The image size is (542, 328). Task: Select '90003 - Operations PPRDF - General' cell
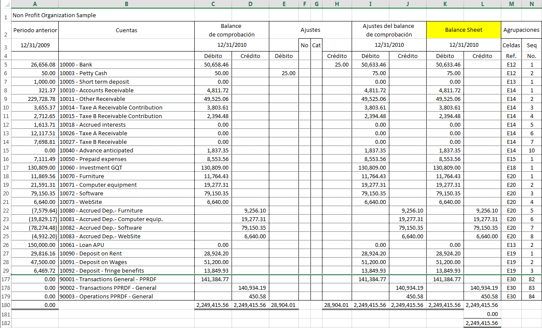(126, 296)
